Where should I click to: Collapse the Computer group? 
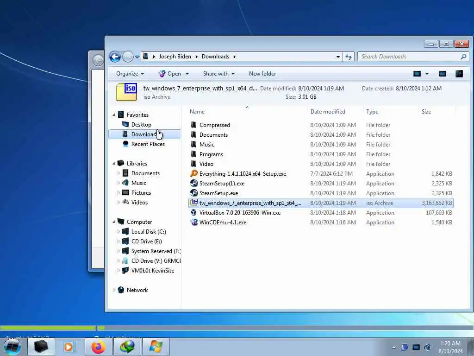pyautogui.click(x=114, y=222)
